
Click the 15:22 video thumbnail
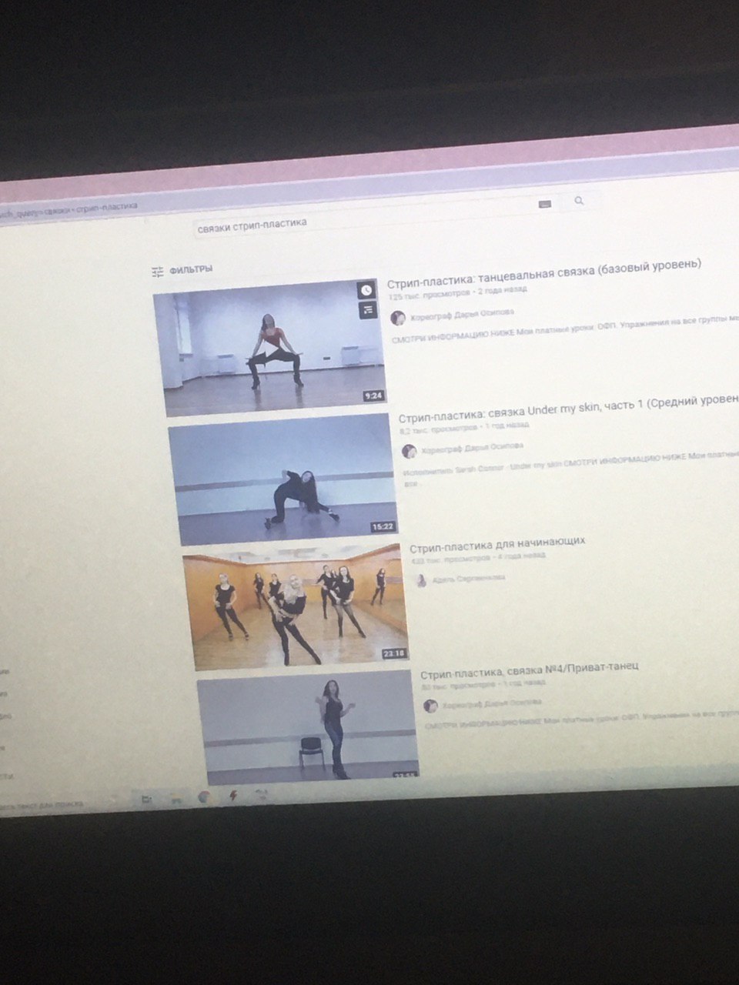pos(283,479)
